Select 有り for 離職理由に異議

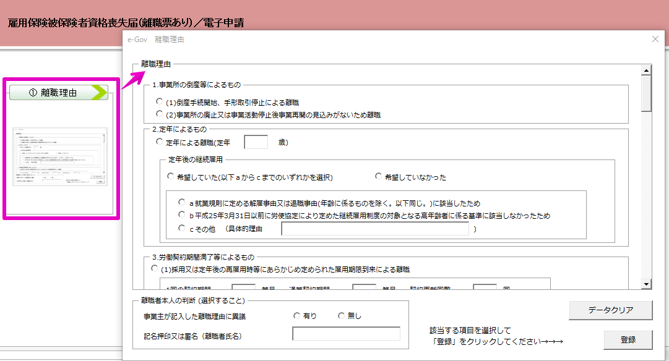[297, 316]
